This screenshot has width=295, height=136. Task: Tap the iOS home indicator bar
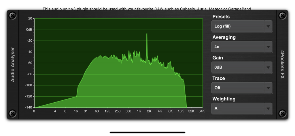coord(147,133)
